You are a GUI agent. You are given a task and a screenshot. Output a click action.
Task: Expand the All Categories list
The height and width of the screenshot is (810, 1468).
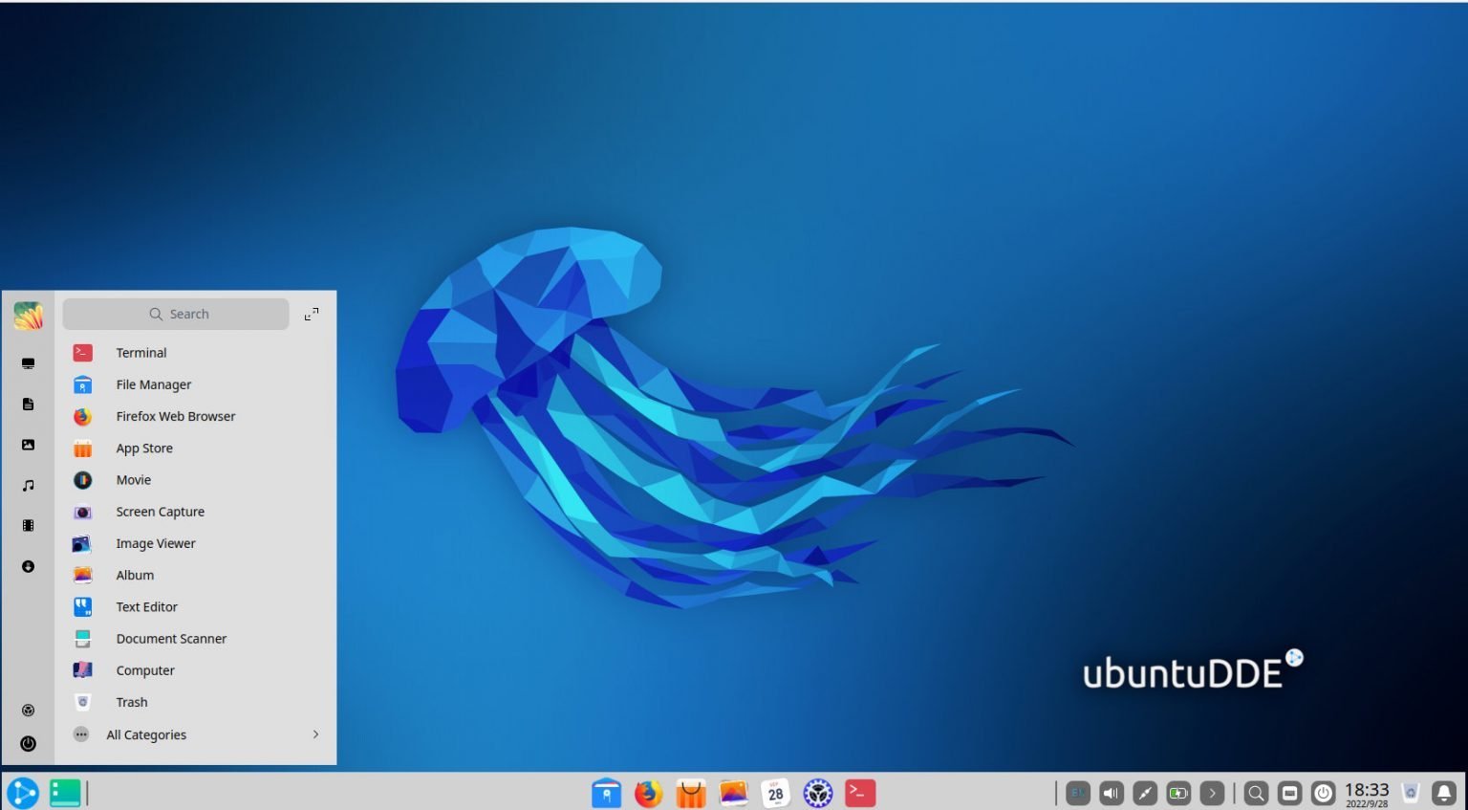tap(146, 734)
